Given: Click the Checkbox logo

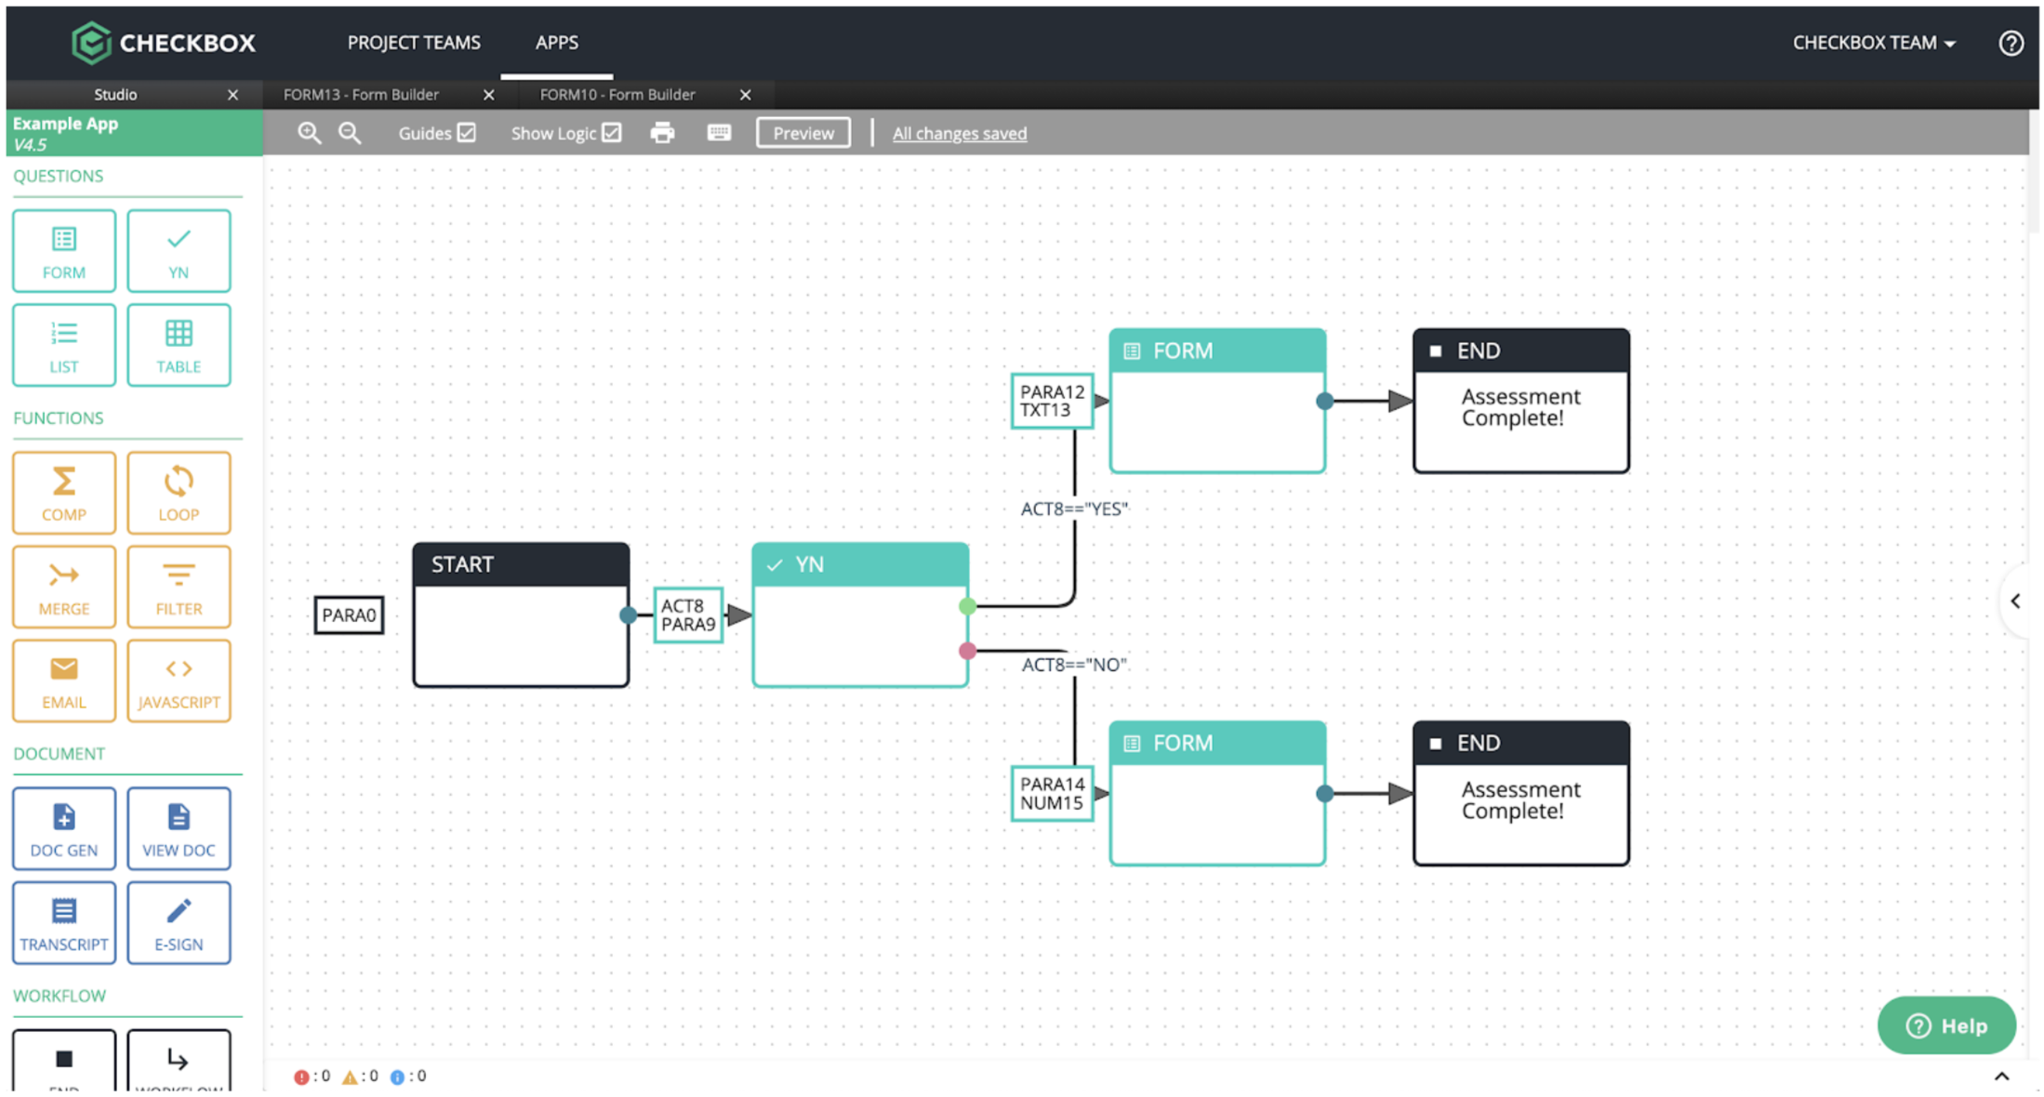Looking at the screenshot, I should [164, 43].
